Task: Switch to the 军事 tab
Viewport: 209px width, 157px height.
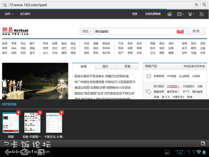Action: [127, 66]
